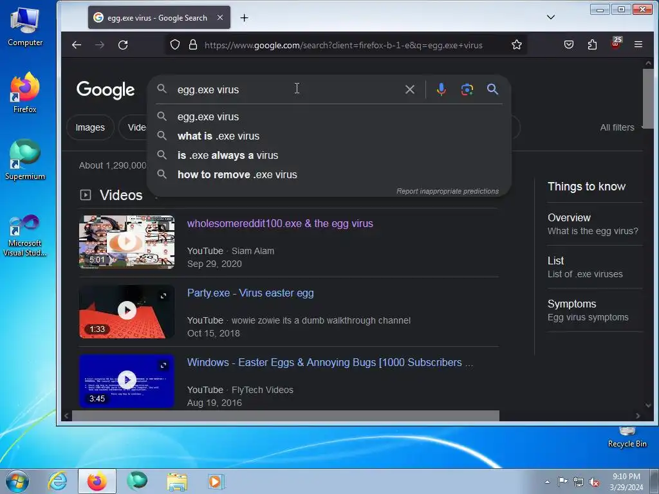The width and height of the screenshot is (659, 494).
Task: Open Overview 'What is the egg virus?'
Action: pyautogui.click(x=595, y=224)
